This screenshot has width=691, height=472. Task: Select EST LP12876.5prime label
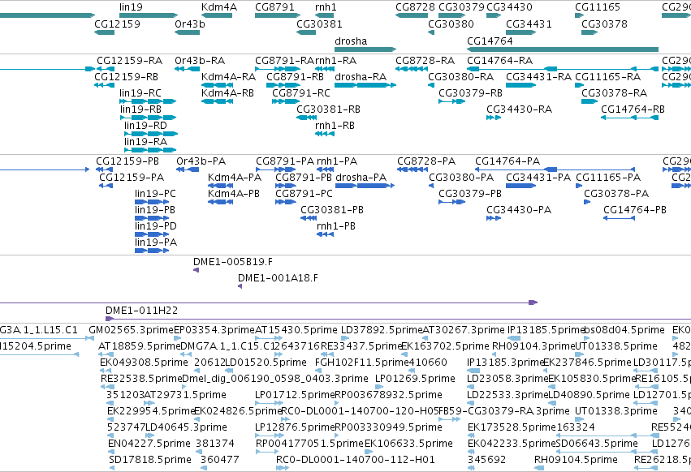point(296,427)
